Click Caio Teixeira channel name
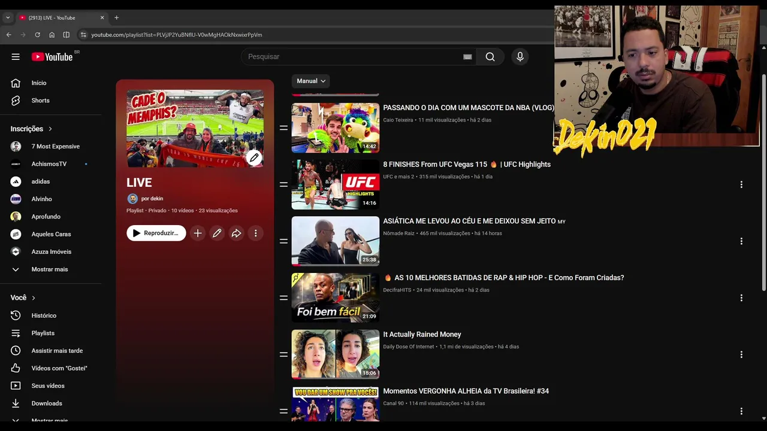Screen dimensions: 767x431 [x=398, y=120]
